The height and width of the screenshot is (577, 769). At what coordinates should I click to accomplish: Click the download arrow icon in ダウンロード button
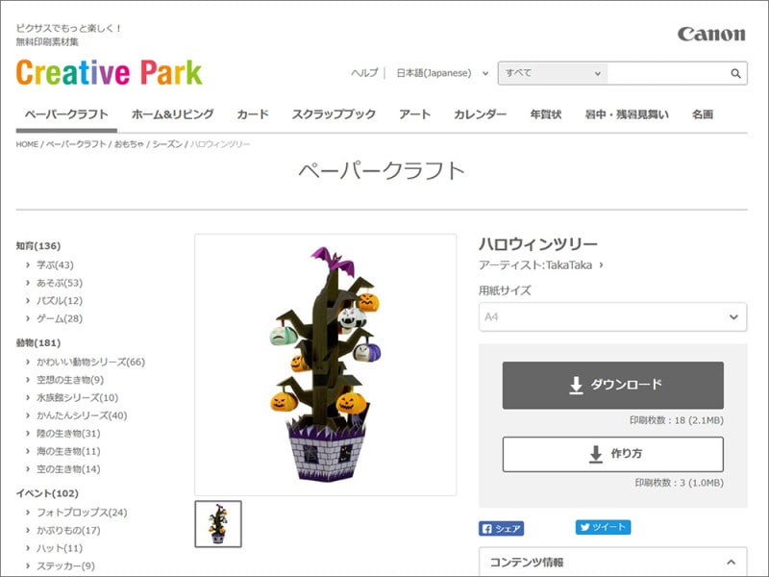pos(575,384)
